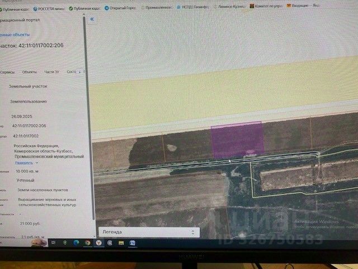Open the Task View taskbar icon
Viewport: 358px width, 269px height.
[54, 243]
